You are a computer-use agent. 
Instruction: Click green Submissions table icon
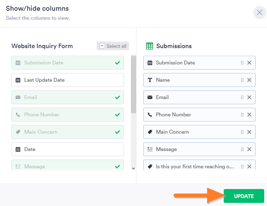(150, 46)
